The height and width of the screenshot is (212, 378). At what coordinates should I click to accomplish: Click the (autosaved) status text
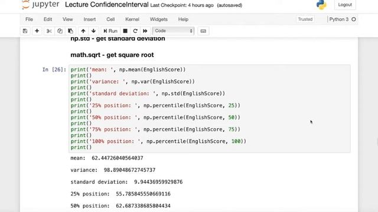[230, 5]
